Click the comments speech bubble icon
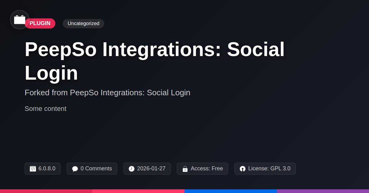369x193 pixels. pyautogui.click(x=75, y=169)
